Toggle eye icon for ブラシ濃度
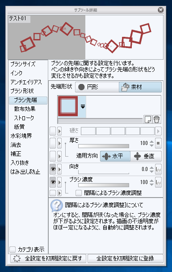 click(53, 182)
